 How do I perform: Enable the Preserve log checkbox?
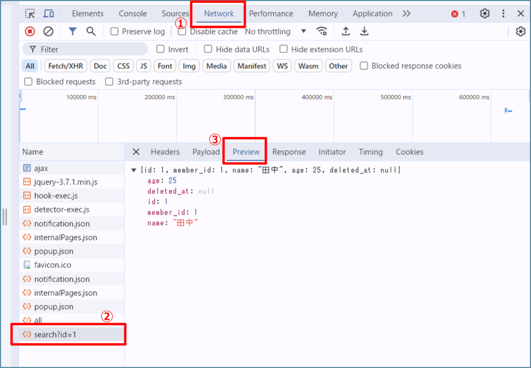115,32
